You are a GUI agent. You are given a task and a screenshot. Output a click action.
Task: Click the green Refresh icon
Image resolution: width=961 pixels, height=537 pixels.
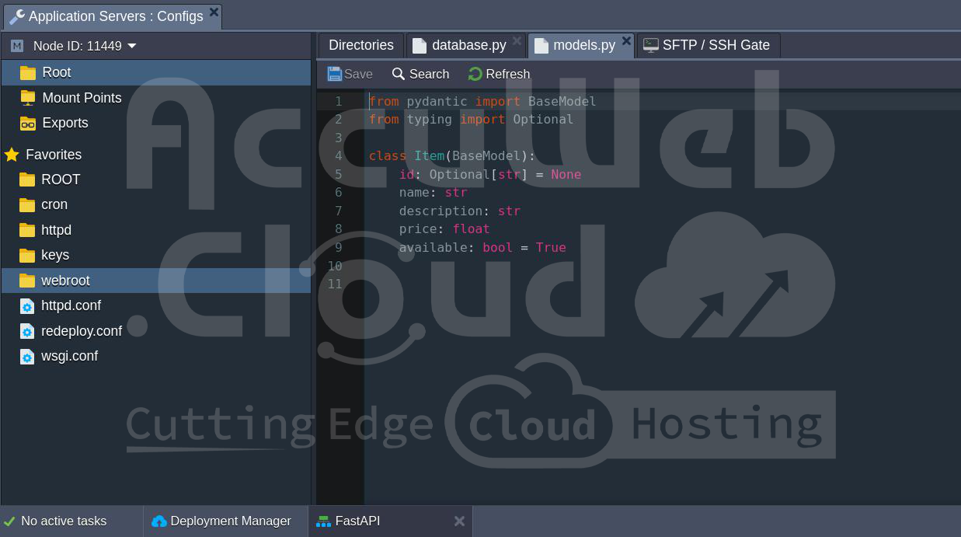(475, 74)
